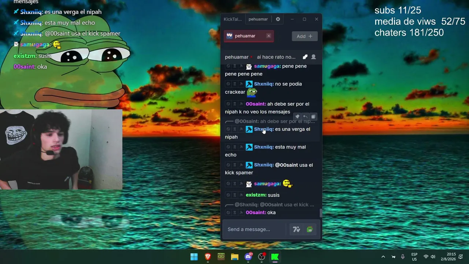Click the chat scrollbar thumb

(320, 213)
